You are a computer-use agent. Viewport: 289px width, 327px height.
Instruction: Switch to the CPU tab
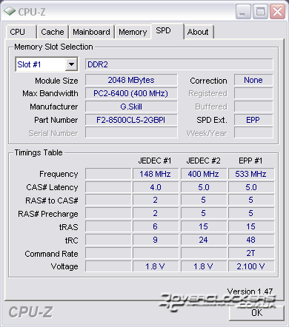click(x=21, y=32)
